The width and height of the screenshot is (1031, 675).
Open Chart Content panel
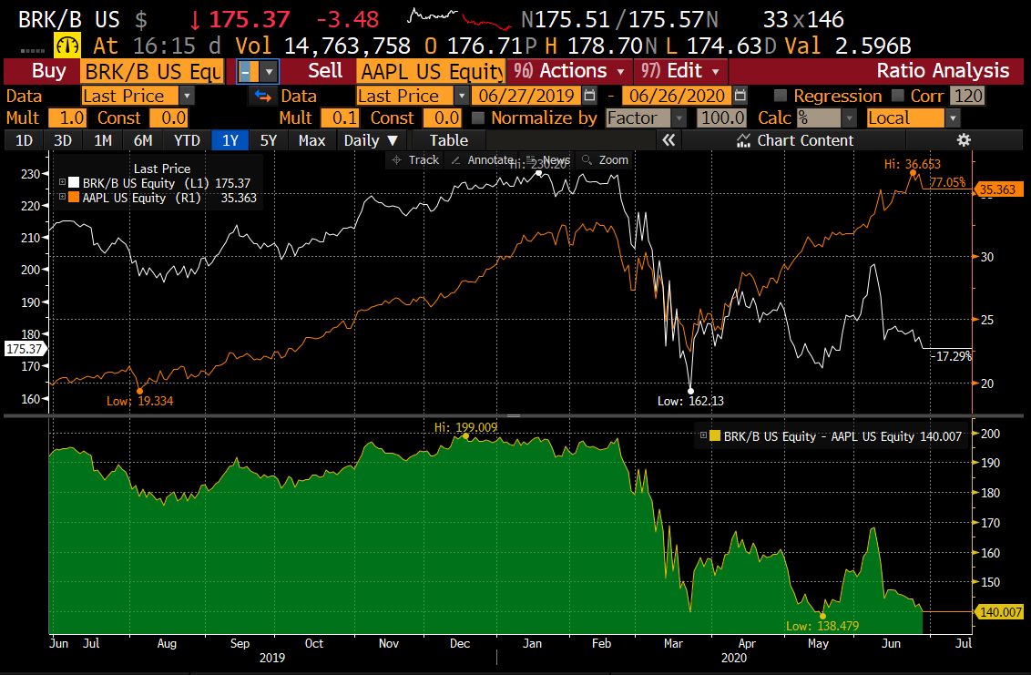click(795, 140)
